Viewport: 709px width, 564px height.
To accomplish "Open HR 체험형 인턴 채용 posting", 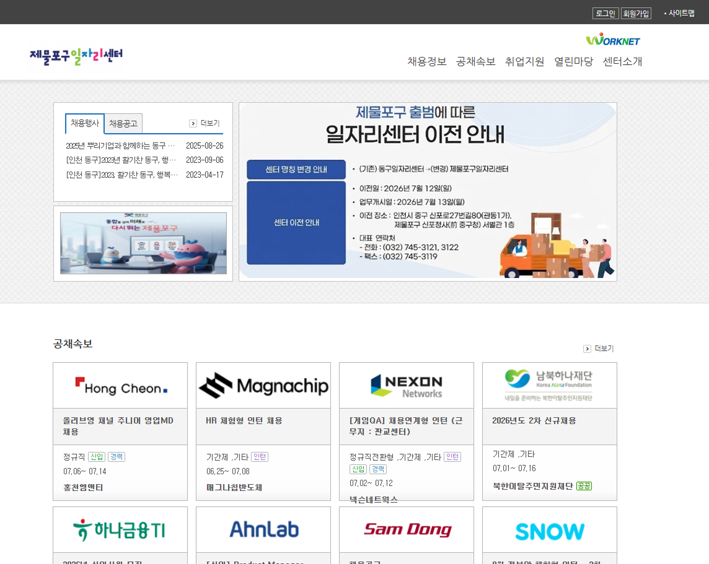I will coord(244,421).
